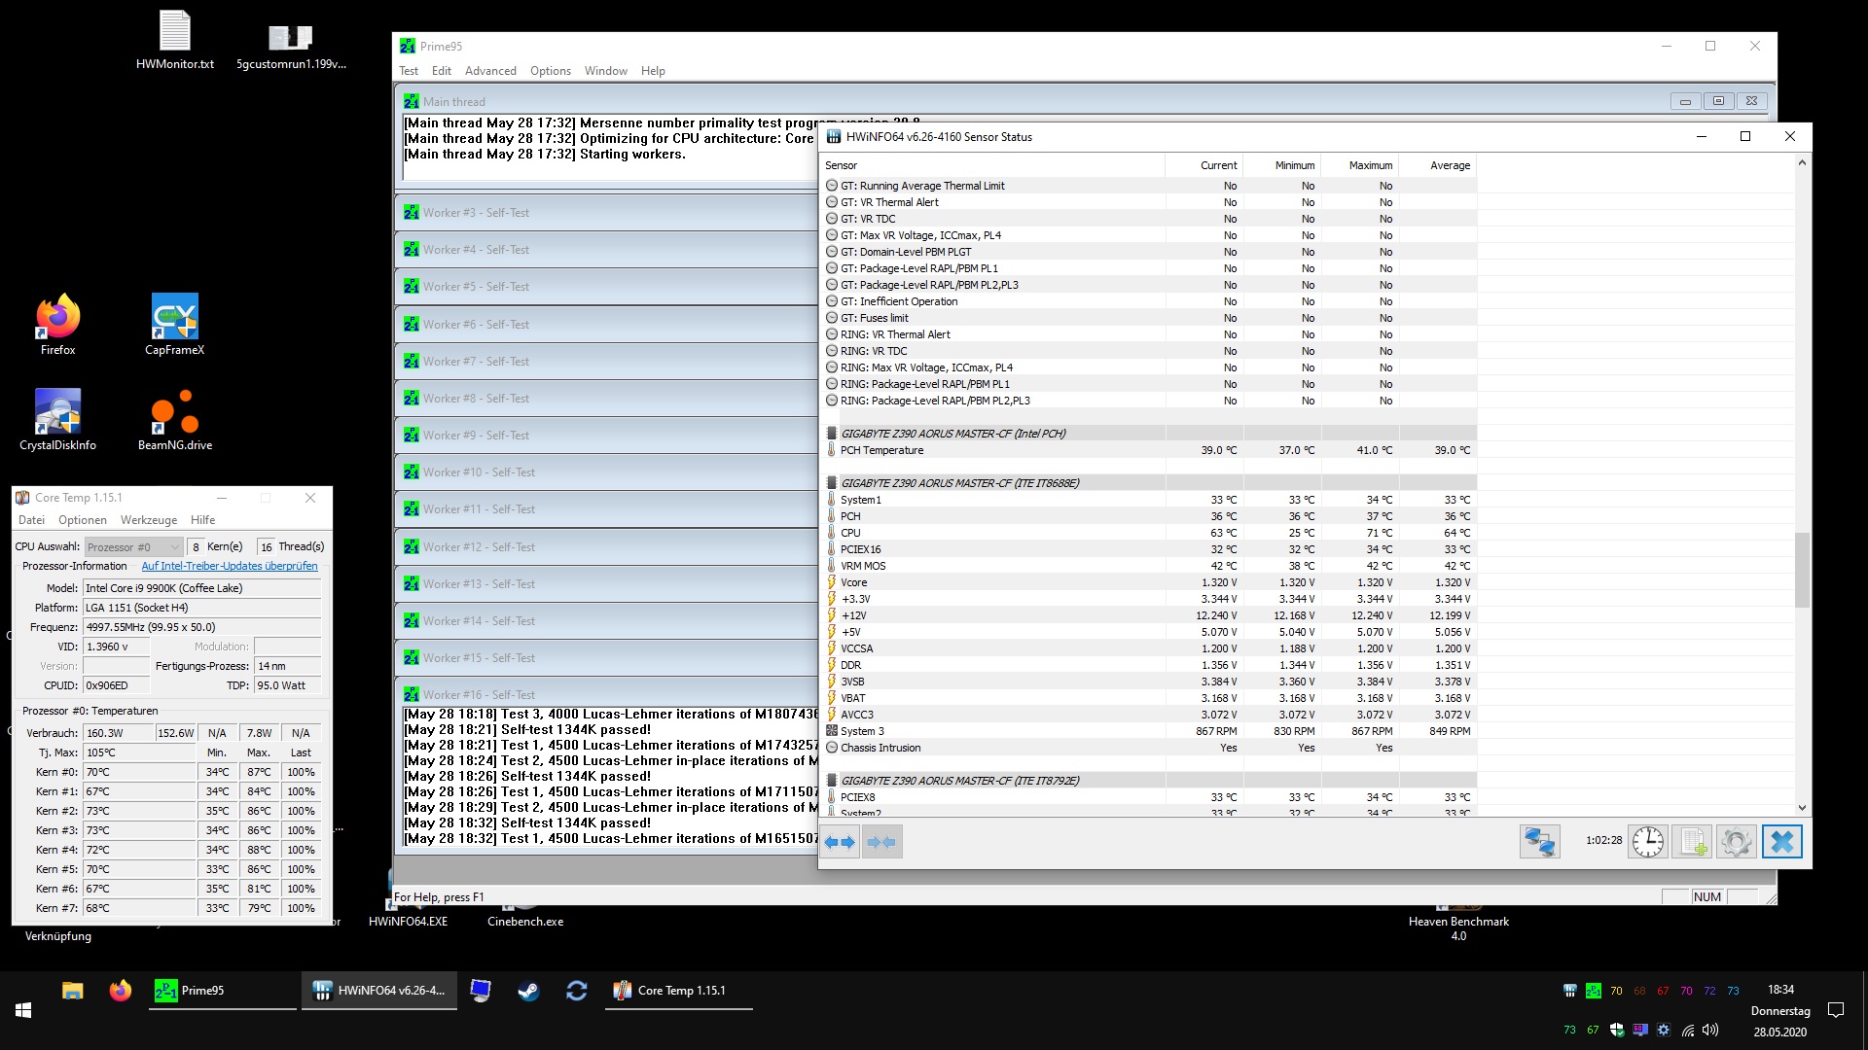
Task: Open Prime95 Window menu
Action: pos(606,71)
